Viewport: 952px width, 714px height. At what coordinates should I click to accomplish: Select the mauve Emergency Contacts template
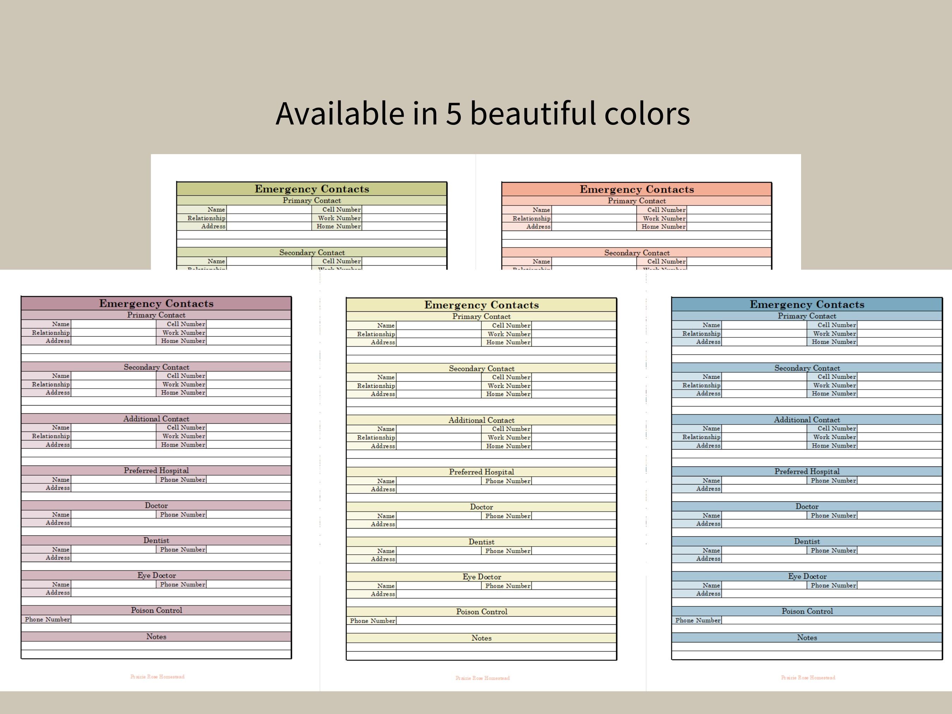point(156,304)
